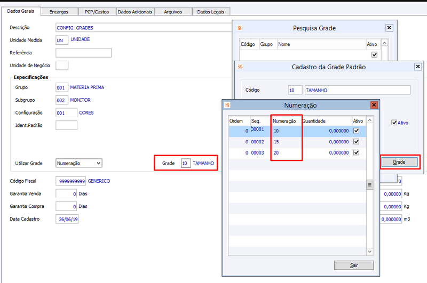Open the PCP/Custos tab
The image size is (427, 283).
97,12
